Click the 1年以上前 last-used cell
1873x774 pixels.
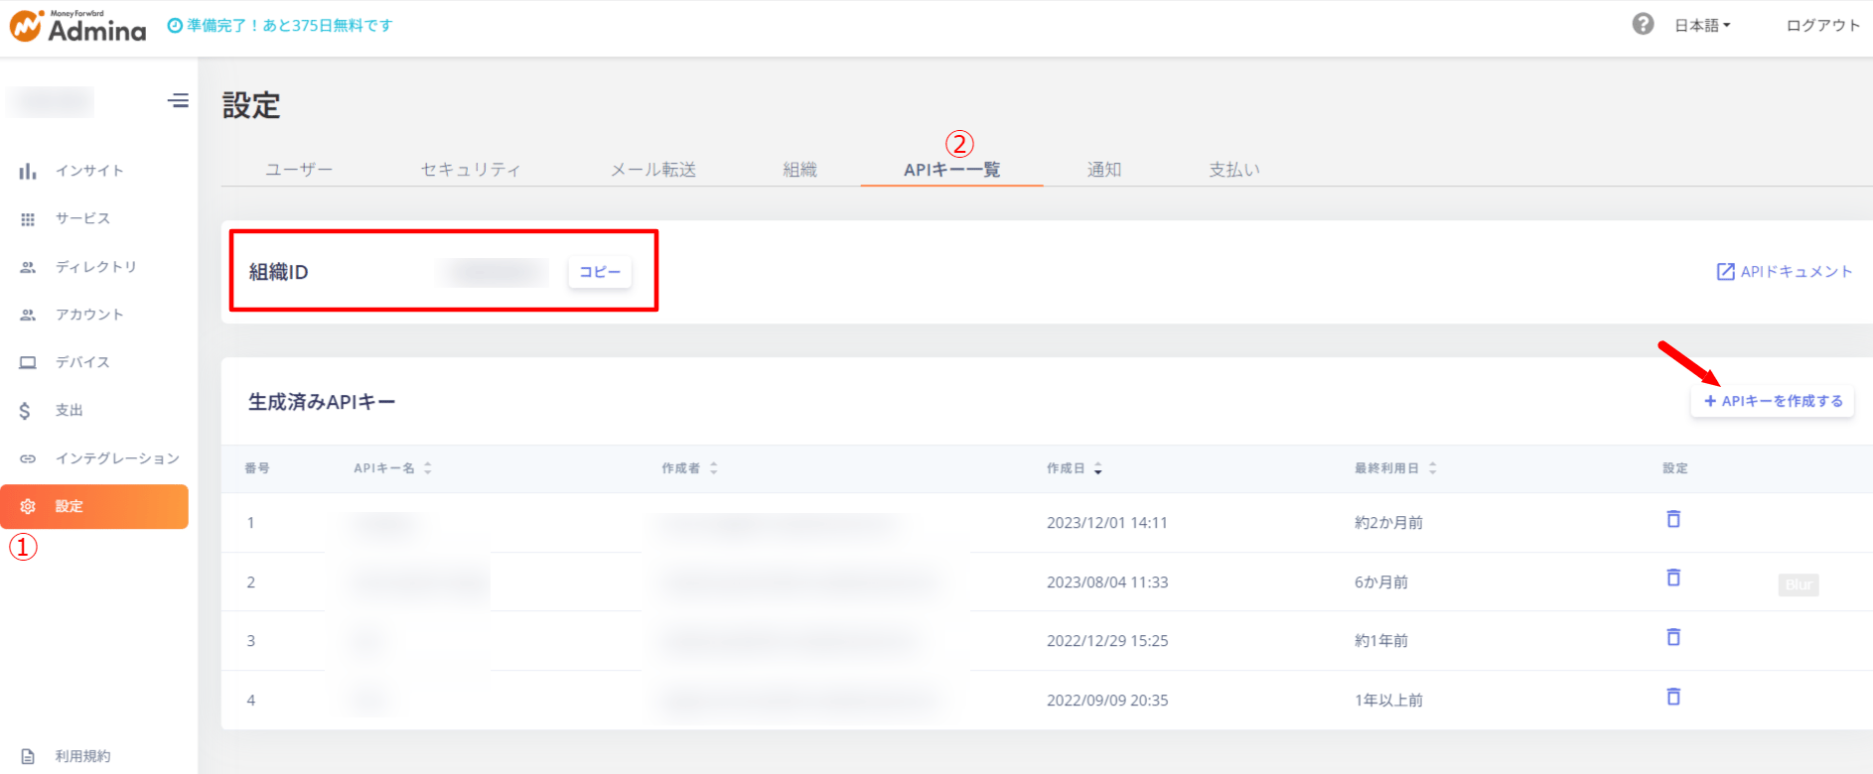[1388, 701]
